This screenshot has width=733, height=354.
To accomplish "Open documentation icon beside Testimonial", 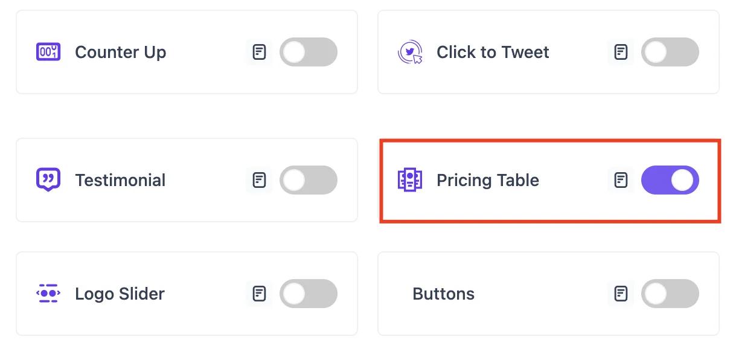I will point(259,179).
